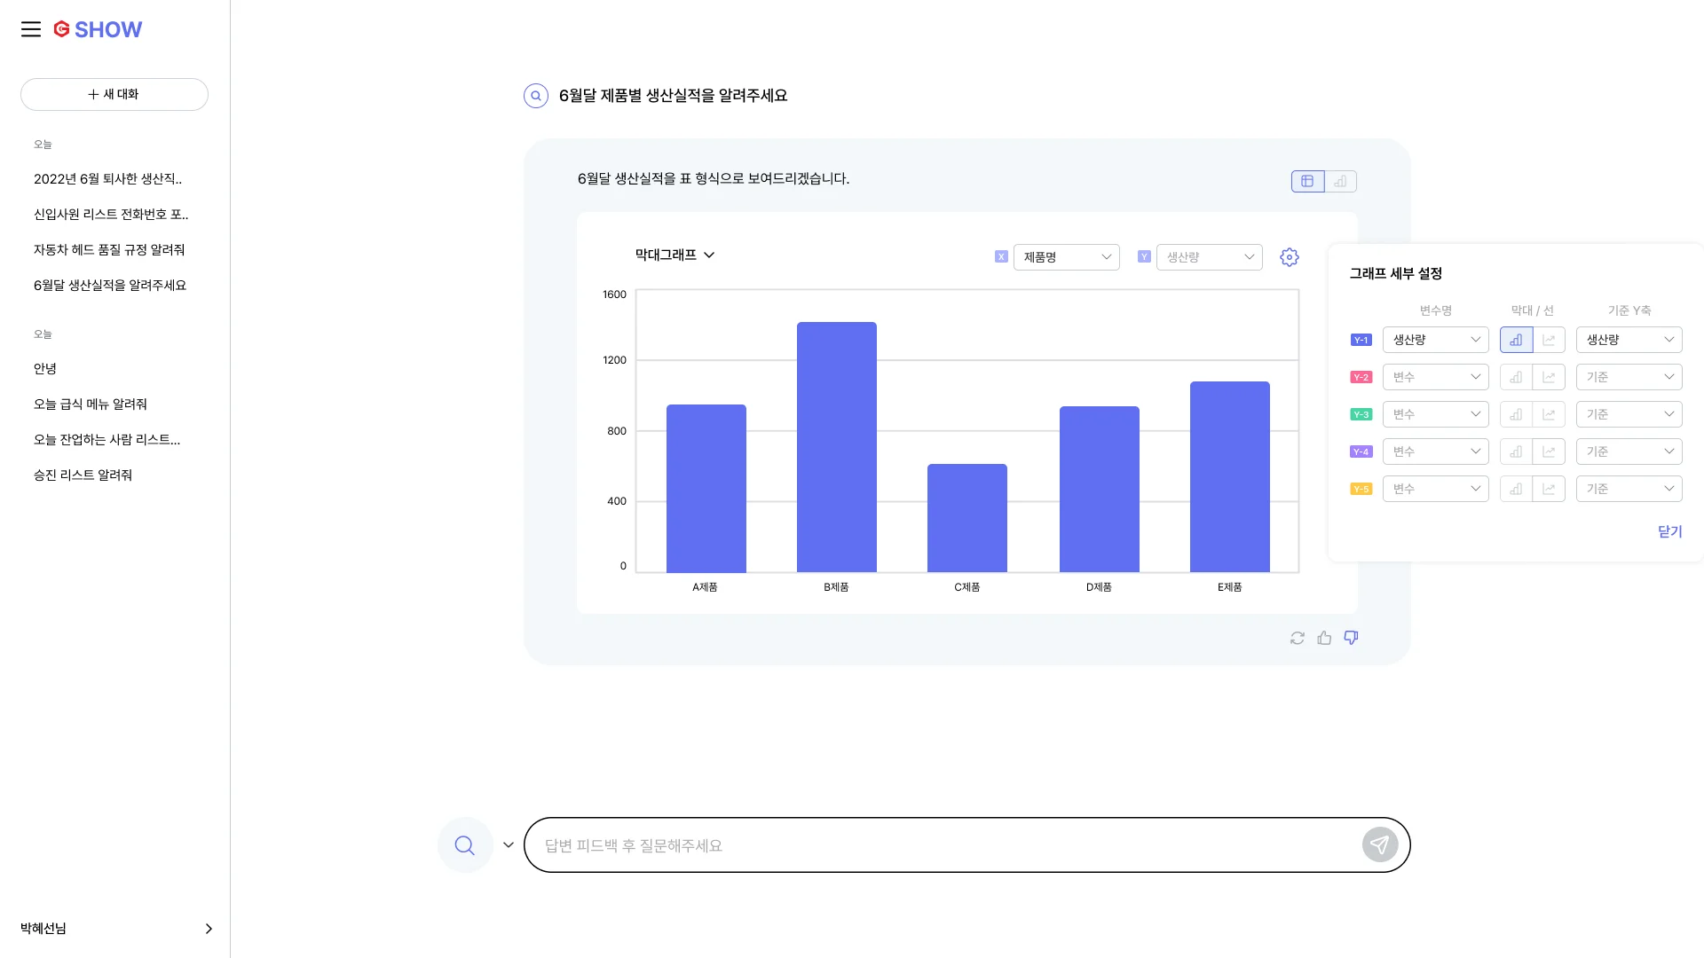Open the Y-2 변수 variable dropdown
This screenshot has height=958, width=1704.
point(1435,377)
